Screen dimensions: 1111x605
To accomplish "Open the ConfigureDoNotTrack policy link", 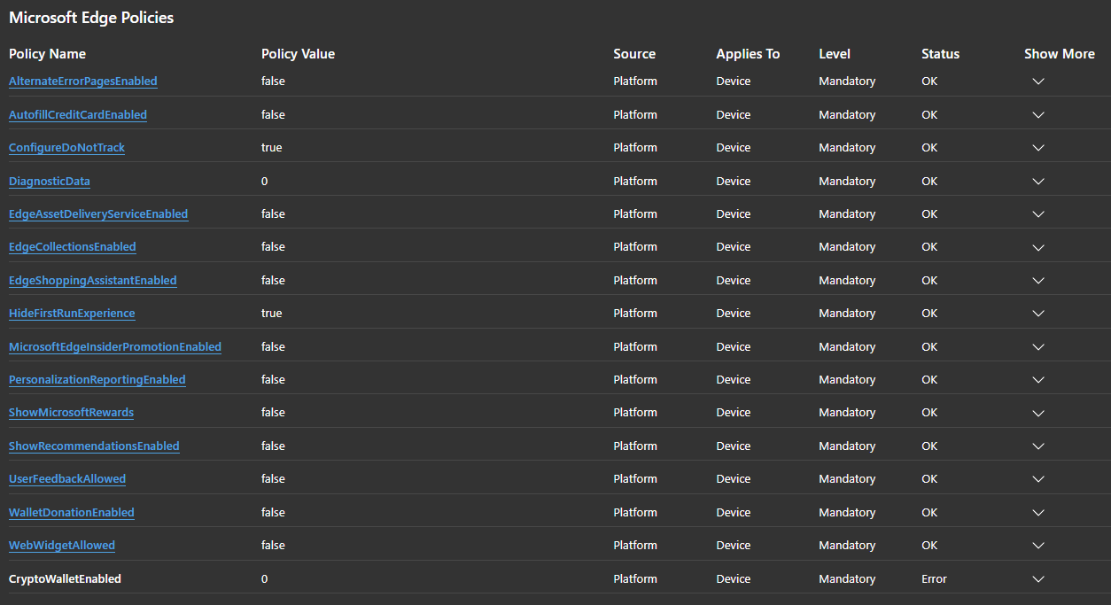I will tap(66, 148).
